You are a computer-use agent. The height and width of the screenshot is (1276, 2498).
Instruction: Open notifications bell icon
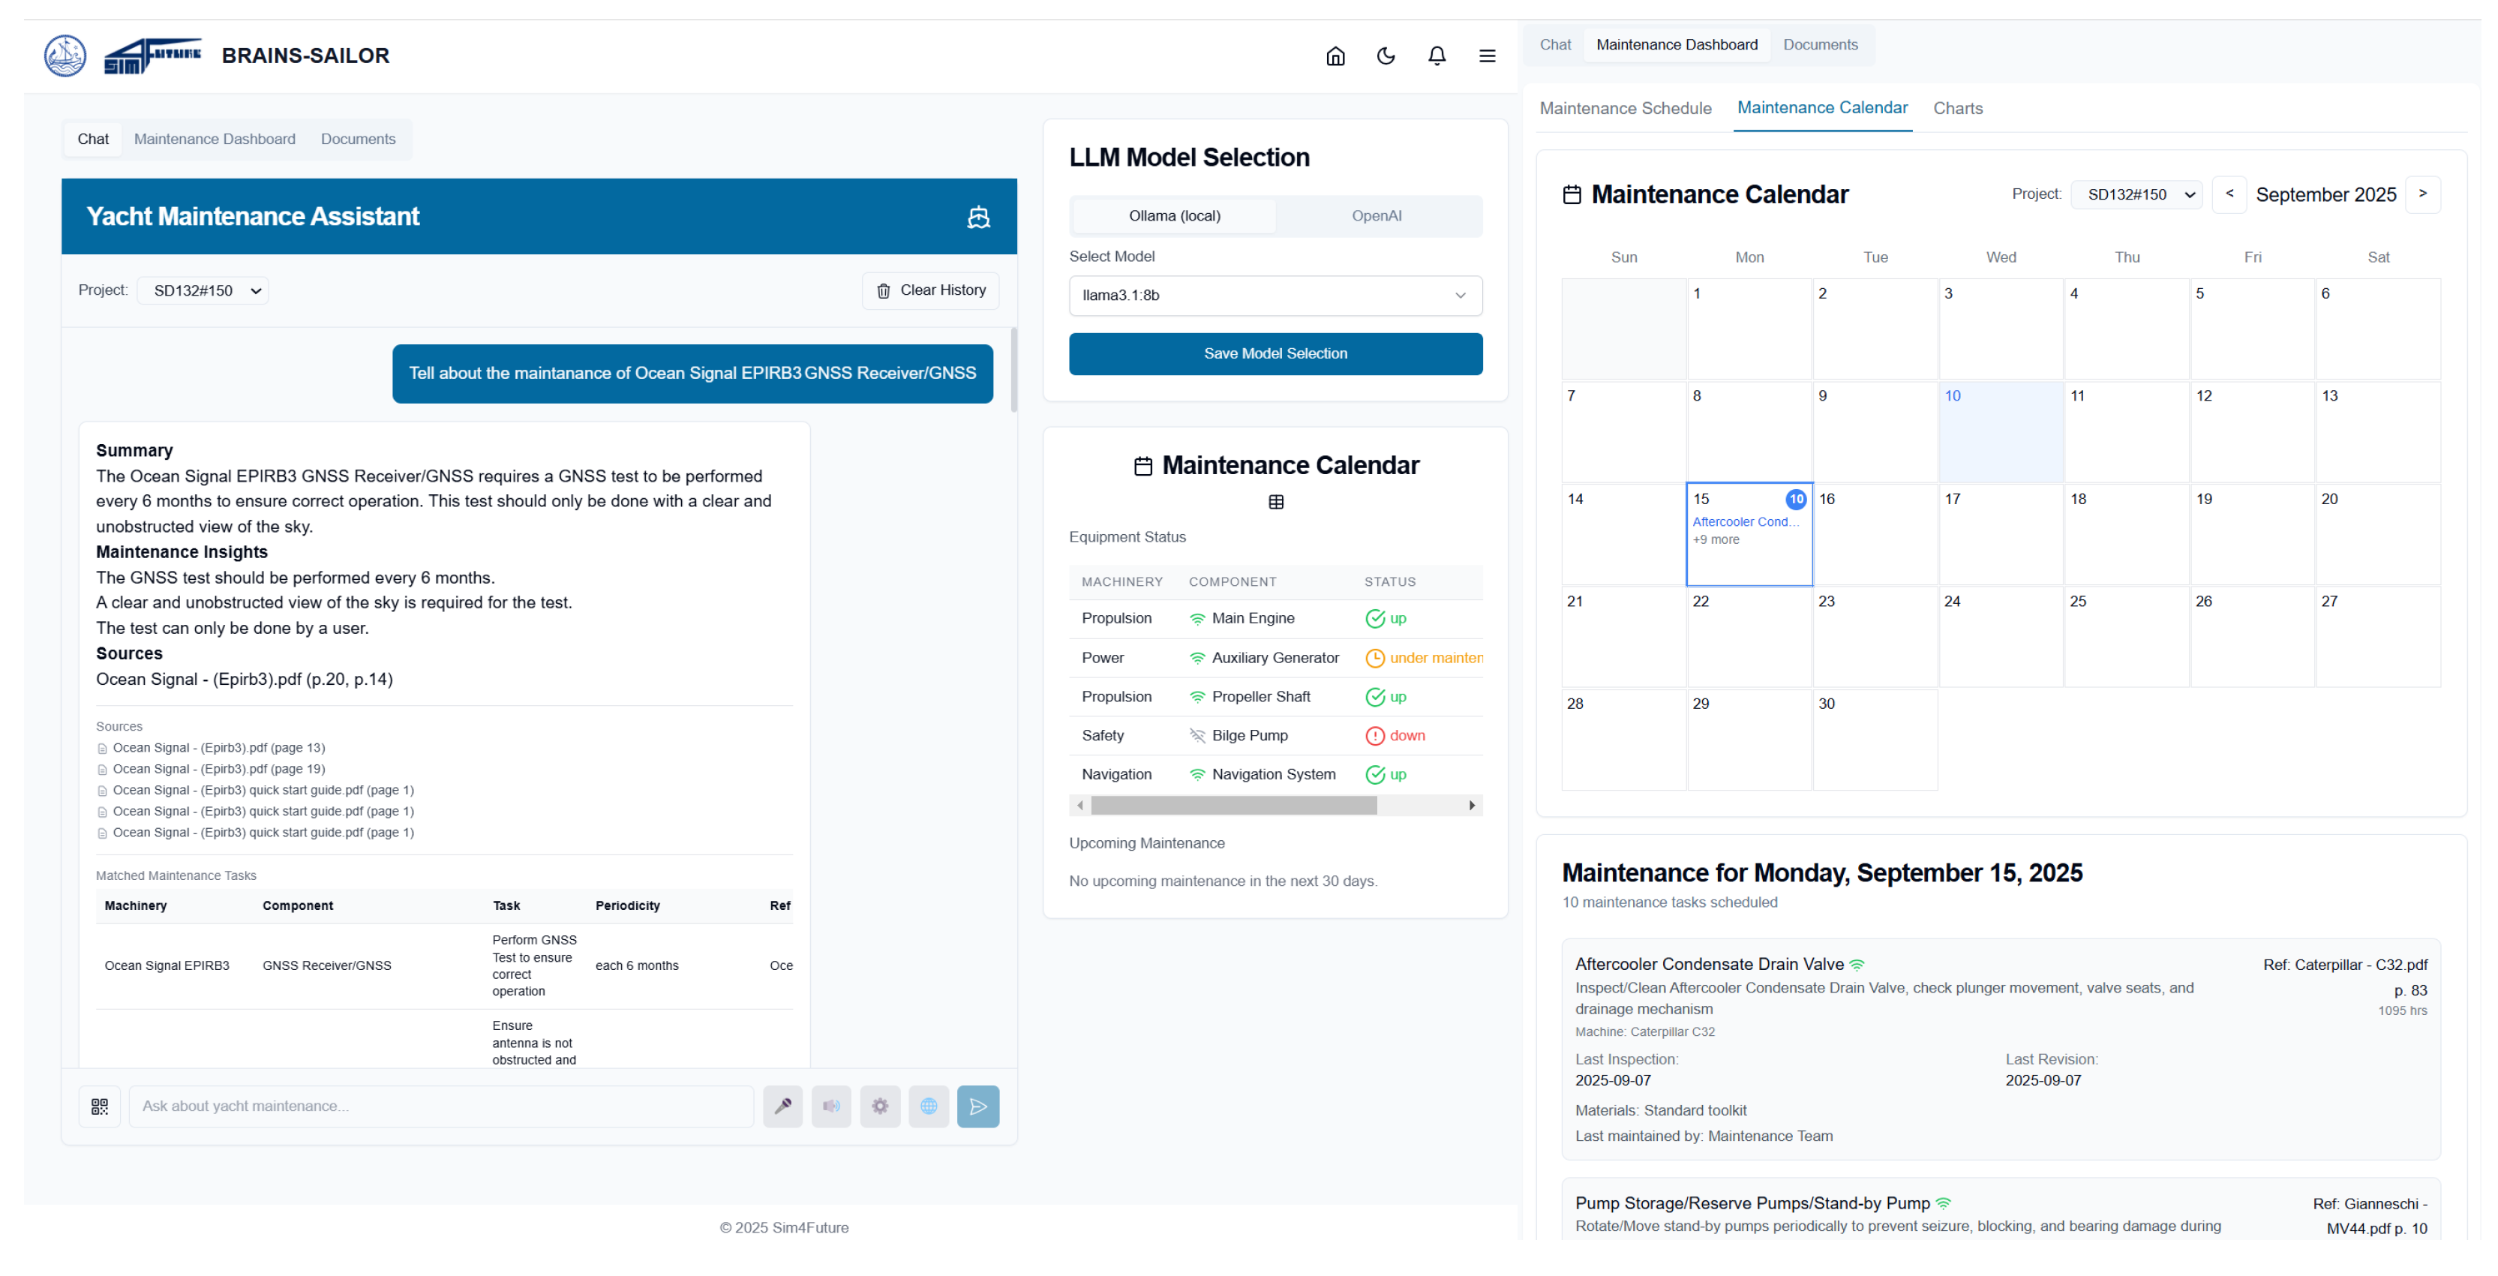coord(1436,56)
